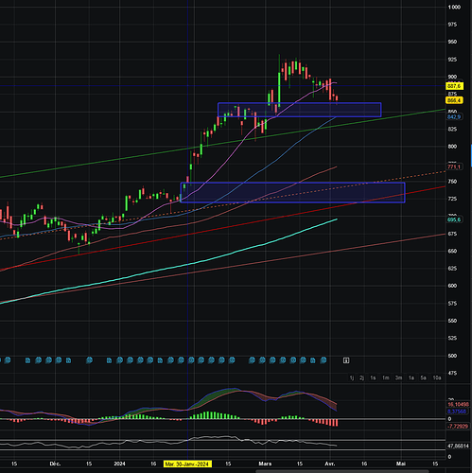Click the red -7,72929 MACD histogram value

(458, 427)
